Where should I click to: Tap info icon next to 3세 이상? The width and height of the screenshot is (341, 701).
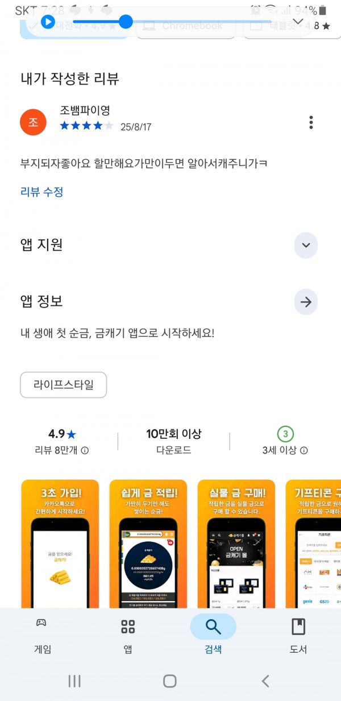(304, 450)
